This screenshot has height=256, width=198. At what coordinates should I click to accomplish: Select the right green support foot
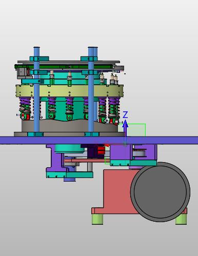pos(181,219)
